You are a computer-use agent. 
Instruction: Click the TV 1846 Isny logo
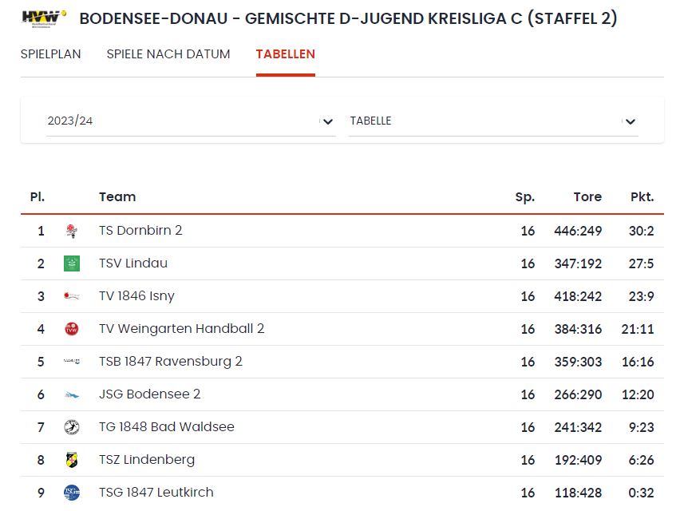tap(72, 296)
